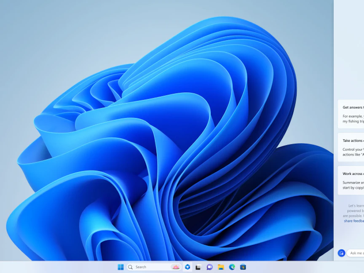Open Task View from the taskbar

(x=198, y=267)
